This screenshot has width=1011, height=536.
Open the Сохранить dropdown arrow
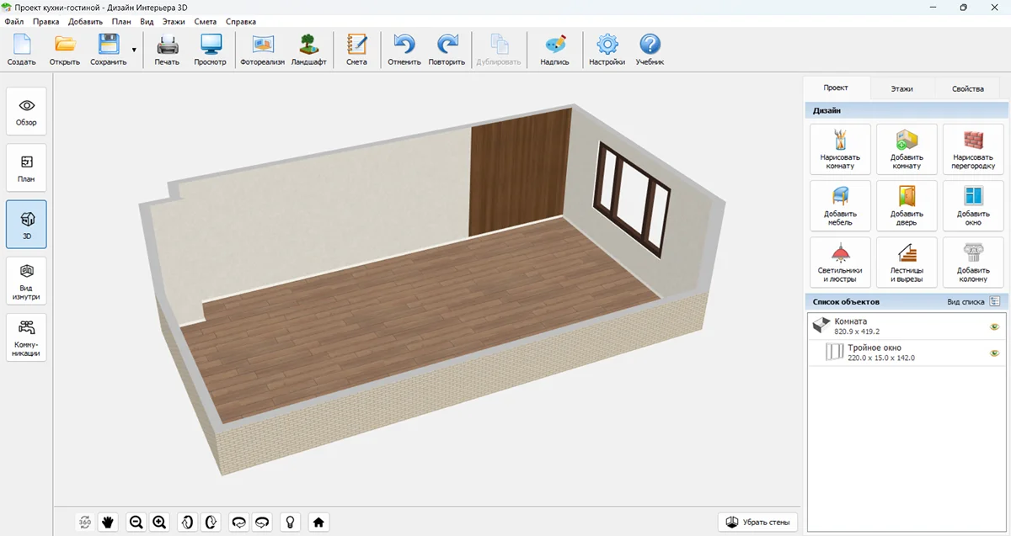tap(134, 50)
